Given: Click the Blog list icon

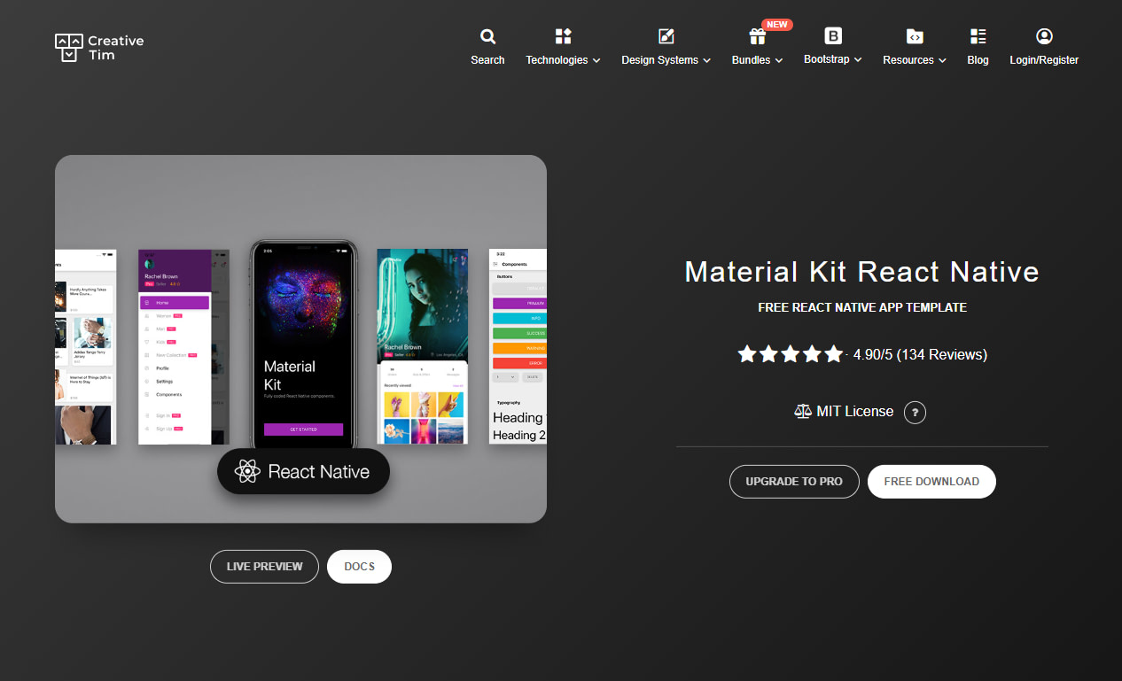Looking at the screenshot, I should (x=978, y=36).
